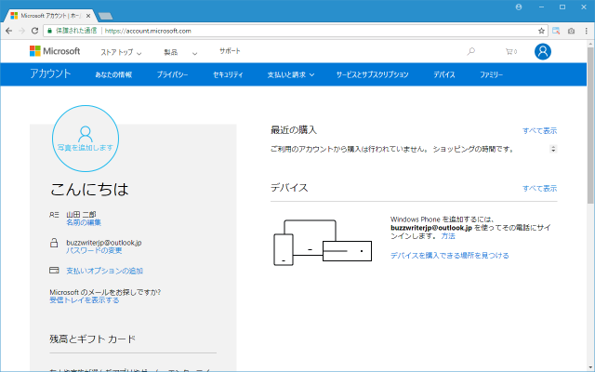Click the name 山田 二郎
Image resolution: width=595 pixels, height=372 pixels.
click(x=81, y=215)
